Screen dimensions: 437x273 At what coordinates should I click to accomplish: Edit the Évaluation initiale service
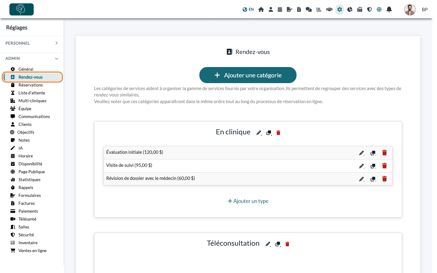pos(362,153)
